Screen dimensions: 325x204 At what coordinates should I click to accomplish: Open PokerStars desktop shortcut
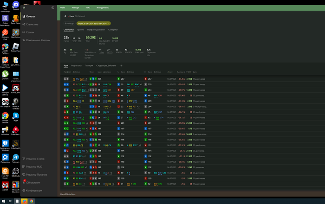click(16, 131)
